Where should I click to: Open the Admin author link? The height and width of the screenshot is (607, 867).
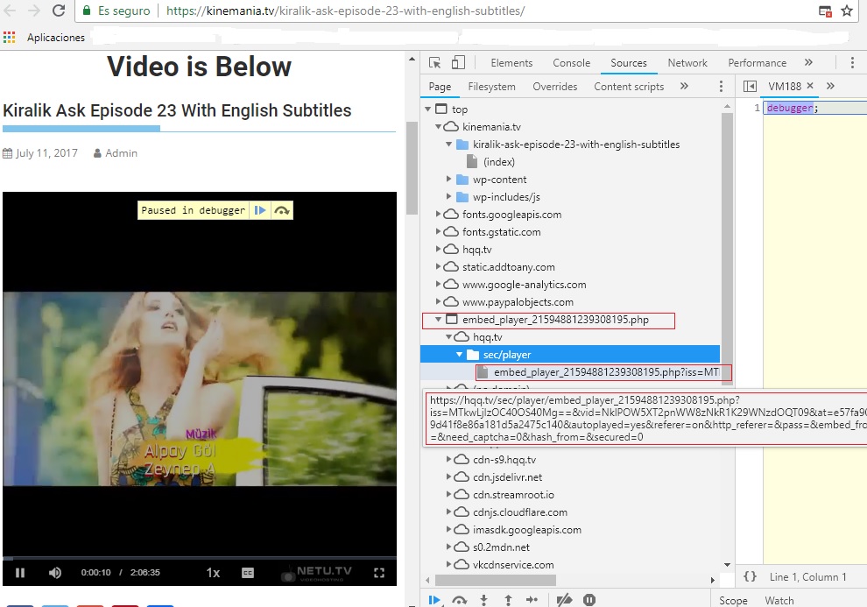point(121,153)
